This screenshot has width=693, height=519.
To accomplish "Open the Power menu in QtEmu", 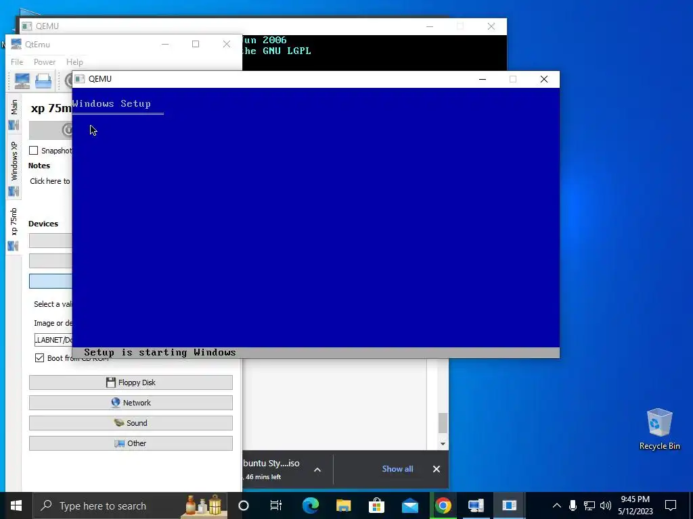I will click(45, 62).
